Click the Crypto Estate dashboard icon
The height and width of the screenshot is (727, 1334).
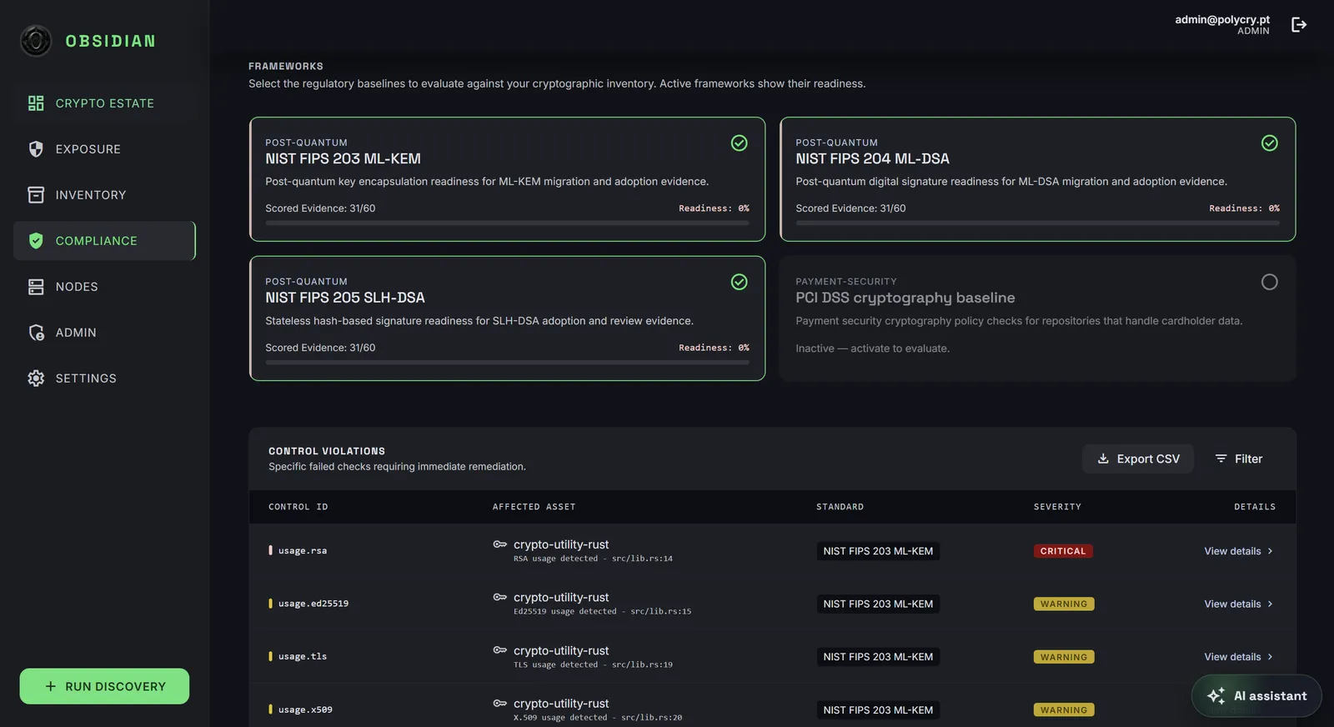click(x=36, y=103)
